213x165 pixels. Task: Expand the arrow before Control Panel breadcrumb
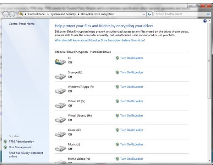click(x=26, y=14)
